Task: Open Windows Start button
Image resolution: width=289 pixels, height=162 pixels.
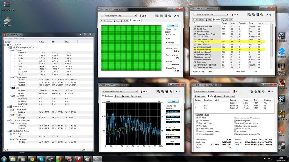Action: pyautogui.click(x=4, y=159)
